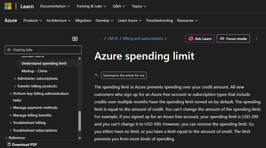This screenshot has height=148, width=266.
Task: Collapse the table of contents panel icon
Action: [75, 39]
